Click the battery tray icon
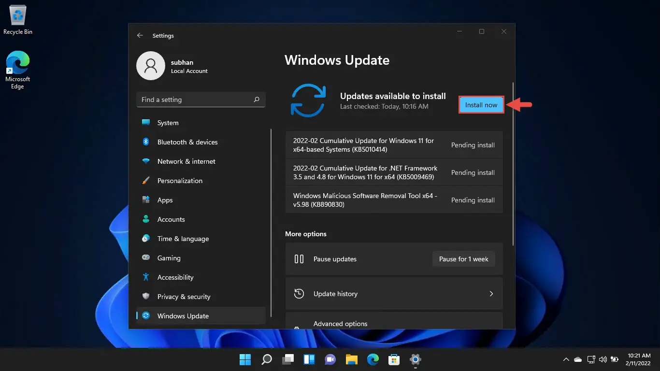 point(615,359)
